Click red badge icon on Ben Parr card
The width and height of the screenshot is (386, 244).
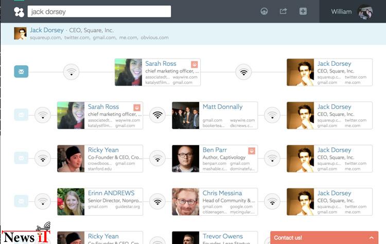tap(252, 151)
